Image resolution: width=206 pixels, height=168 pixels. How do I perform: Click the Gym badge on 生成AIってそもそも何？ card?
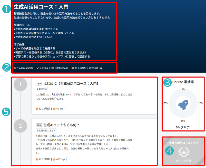[x=39, y=125]
